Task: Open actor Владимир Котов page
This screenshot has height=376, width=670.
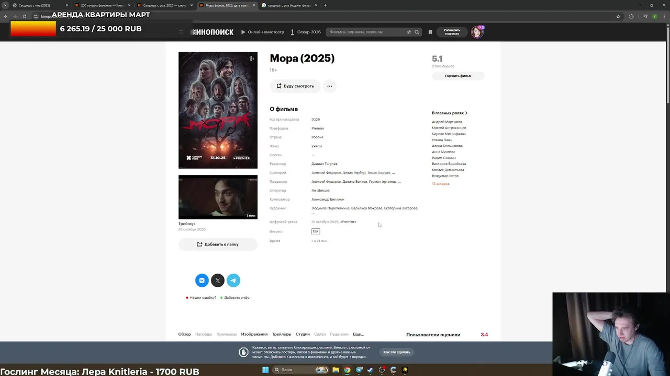Action: click(445, 176)
